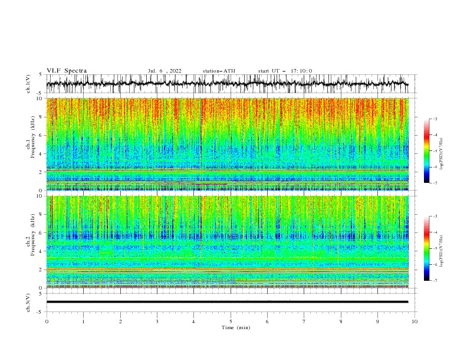Click the "10" tick on ch.1 frequency axis
The image size is (467, 361).
[x=41, y=99]
